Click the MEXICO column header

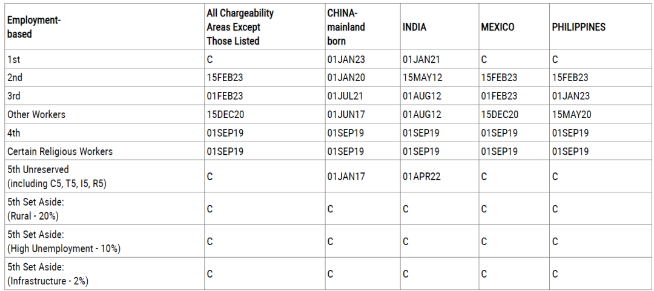[498, 27]
